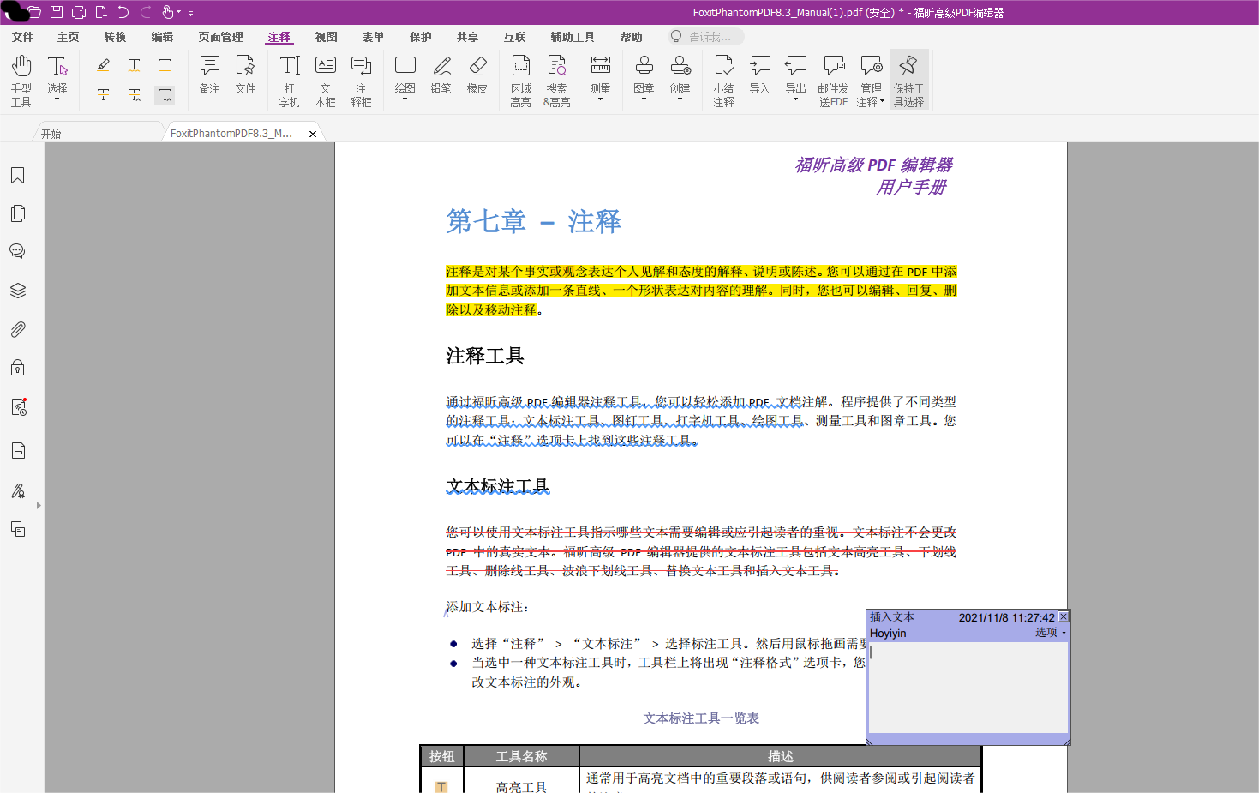The height and width of the screenshot is (793, 1259).
Task: Import comments with 导入
Action: coord(760,75)
